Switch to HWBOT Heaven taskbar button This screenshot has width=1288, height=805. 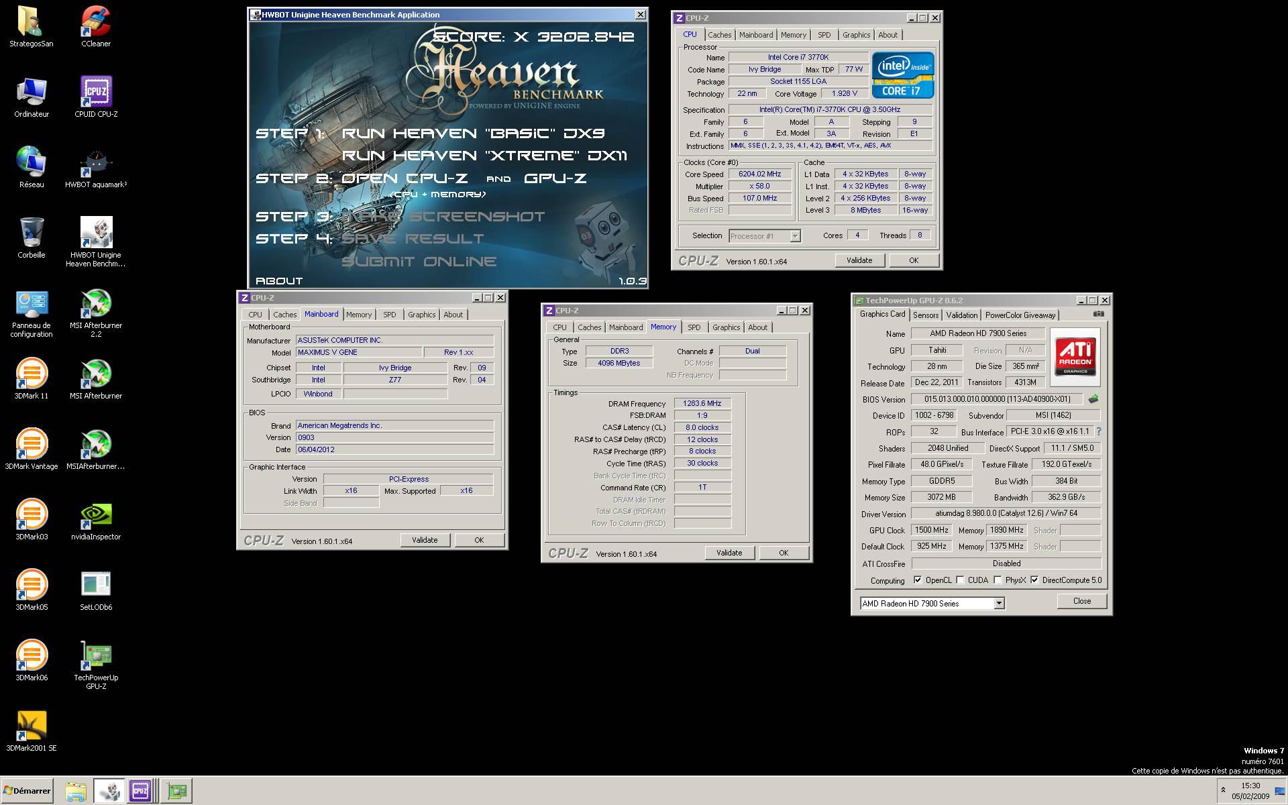(x=108, y=792)
